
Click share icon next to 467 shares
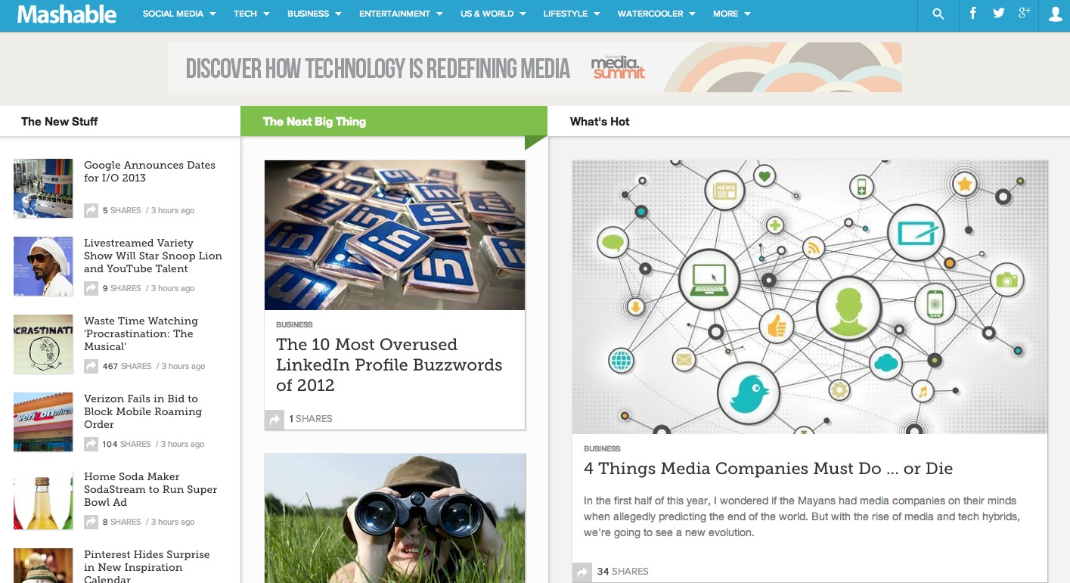point(91,366)
